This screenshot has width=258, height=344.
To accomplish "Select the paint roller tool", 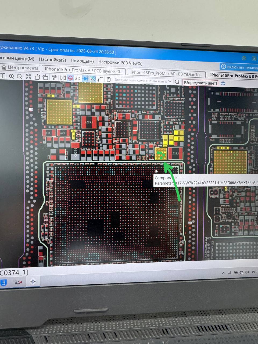I will pos(54,78).
